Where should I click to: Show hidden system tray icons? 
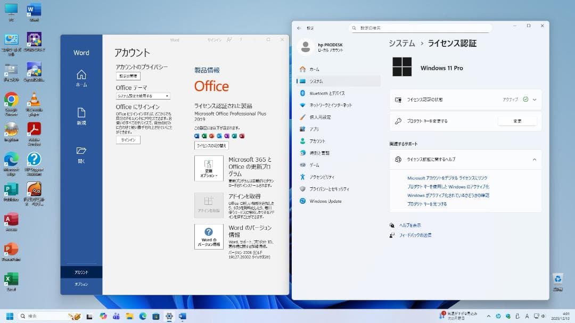coord(488,316)
